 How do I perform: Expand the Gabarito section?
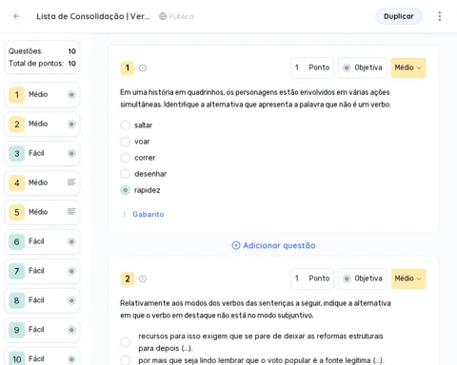click(x=124, y=215)
